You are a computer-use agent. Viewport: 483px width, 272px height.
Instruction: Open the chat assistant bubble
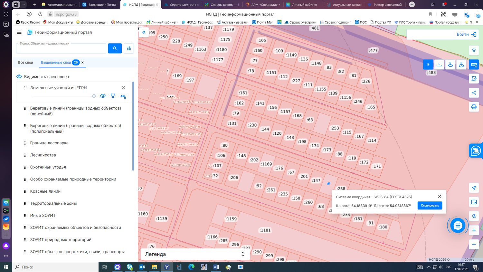458,226
